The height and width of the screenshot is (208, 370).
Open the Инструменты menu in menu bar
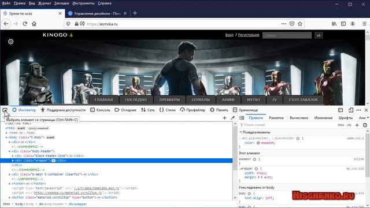[x=83, y=3]
